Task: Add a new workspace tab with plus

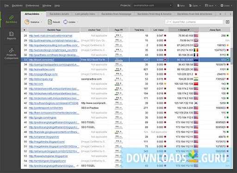Action: point(220,14)
